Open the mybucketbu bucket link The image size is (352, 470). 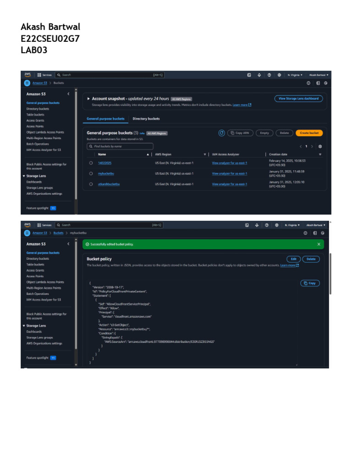pos(106,173)
